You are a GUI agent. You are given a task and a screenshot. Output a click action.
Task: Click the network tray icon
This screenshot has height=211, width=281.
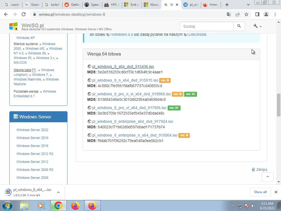240,206
